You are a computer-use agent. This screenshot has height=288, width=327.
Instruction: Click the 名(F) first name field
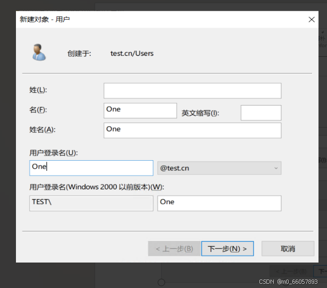pyautogui.click(x=140, y=110)
